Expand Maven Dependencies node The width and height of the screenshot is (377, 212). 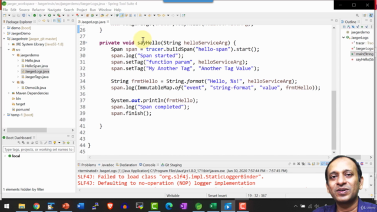click(9, 93)
